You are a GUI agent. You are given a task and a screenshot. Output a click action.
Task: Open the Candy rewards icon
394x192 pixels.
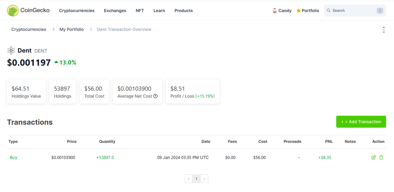[275, 11]
